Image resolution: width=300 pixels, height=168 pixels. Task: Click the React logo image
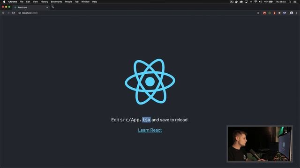pyautogui.click(x=150, y=82)
